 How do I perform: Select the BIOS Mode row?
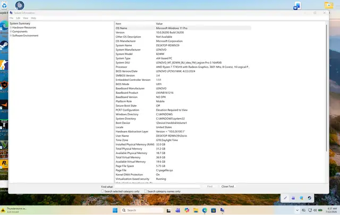tap(183, 84)
